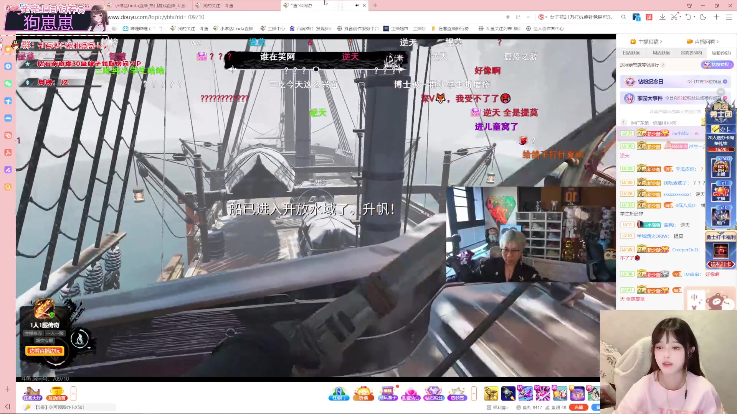Switch to the 我的关注 - 斗鱼 browser tab
737x414 pixels.
click(x=236, y=5)
